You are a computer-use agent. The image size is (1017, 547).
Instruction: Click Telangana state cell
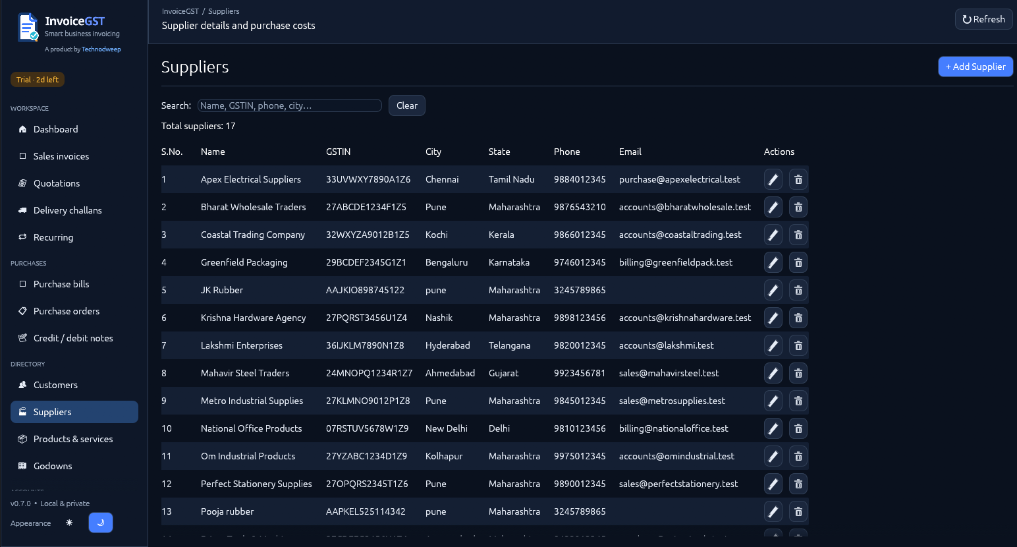coord(509,345)
